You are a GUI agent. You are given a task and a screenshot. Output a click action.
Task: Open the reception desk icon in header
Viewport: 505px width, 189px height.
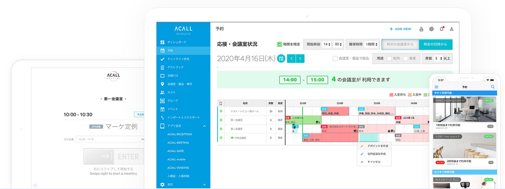(421, 29)
